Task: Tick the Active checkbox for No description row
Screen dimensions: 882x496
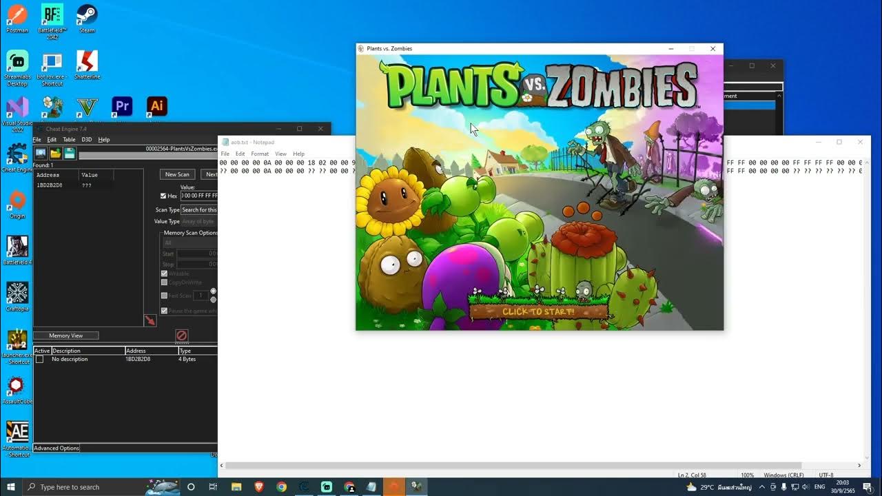Action: pyautogui.click(x=39, y=360)
